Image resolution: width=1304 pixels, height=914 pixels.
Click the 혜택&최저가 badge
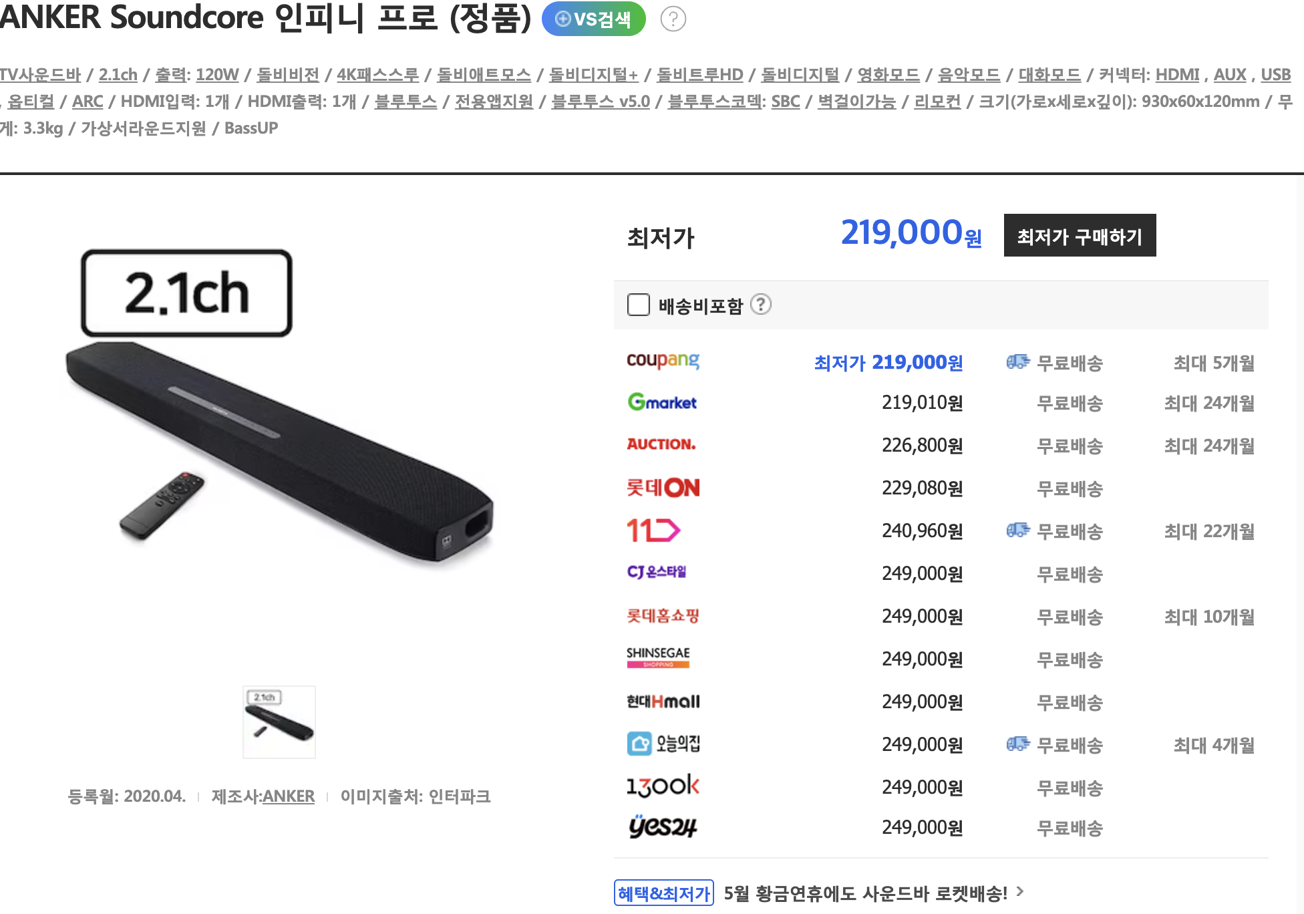(664, 893)
